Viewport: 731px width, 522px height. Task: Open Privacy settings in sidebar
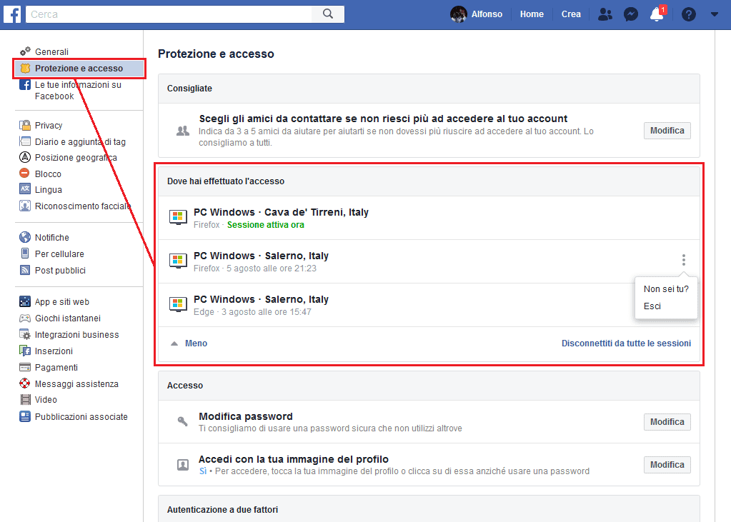(x=49, y=125)
